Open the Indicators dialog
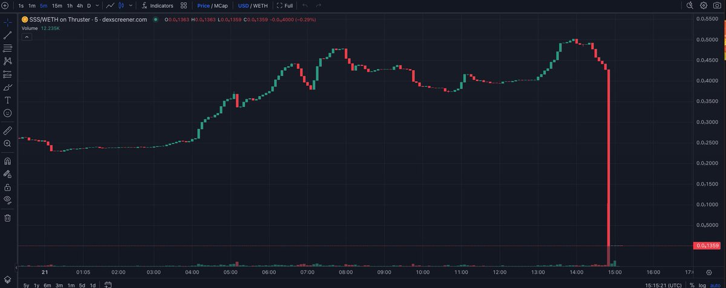The width and height of the screenshot is (726, 288). coord(157,5)
